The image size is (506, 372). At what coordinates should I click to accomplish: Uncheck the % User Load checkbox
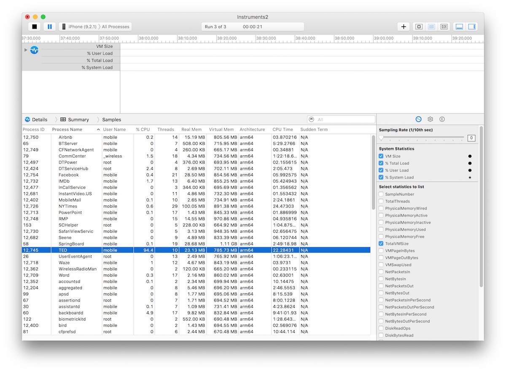coord(381,170)
